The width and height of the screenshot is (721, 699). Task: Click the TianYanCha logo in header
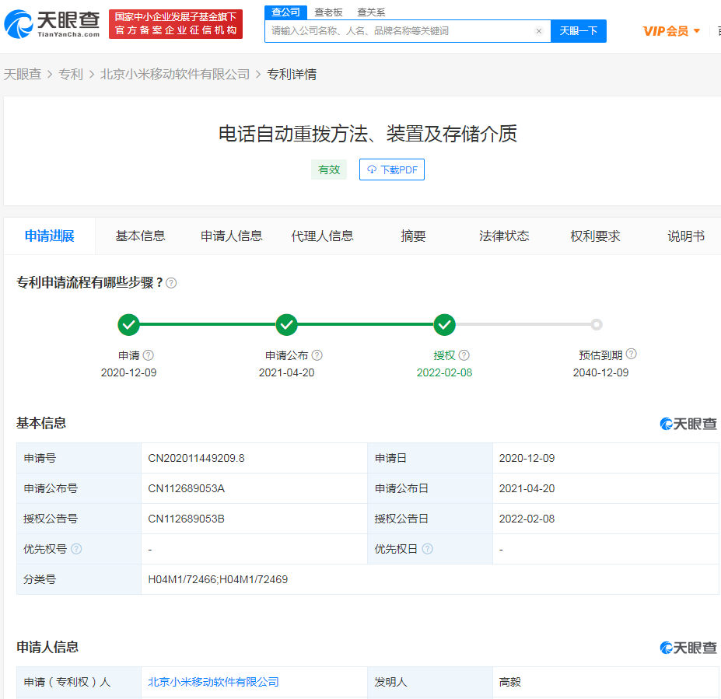pyautogui.click(x=52, y=24)
